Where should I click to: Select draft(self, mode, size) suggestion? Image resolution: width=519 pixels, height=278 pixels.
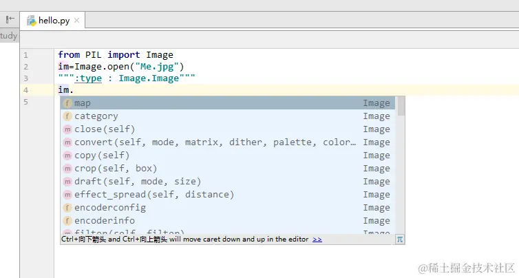tap(228, 182)
